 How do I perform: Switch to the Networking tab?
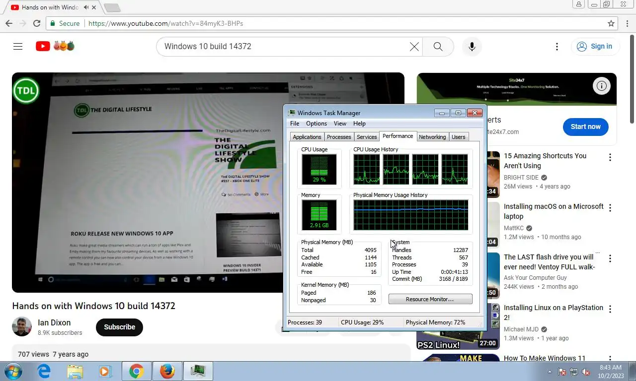(432, 137)
